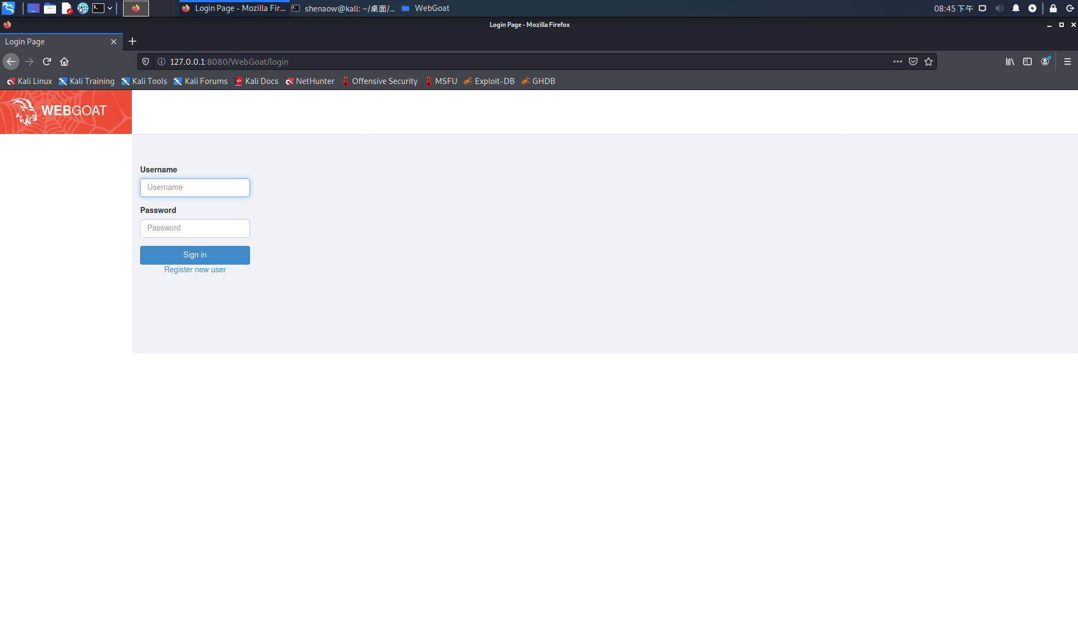Open the Exploit-DB bookmark
This screenshot has height=633, width=1078.
point(489,81)
